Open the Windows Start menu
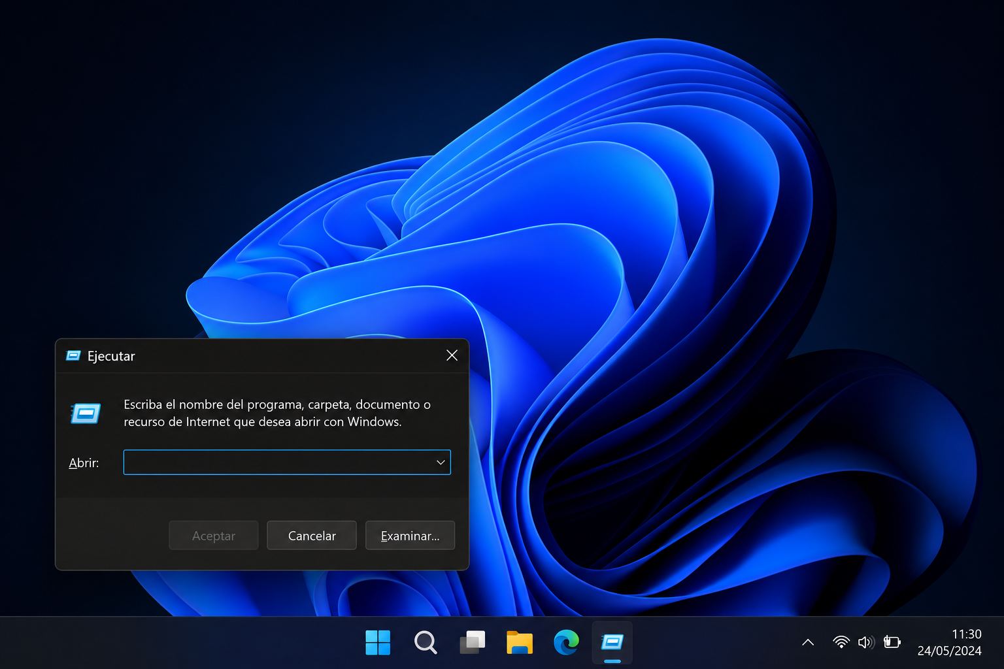 click(378, 643)
